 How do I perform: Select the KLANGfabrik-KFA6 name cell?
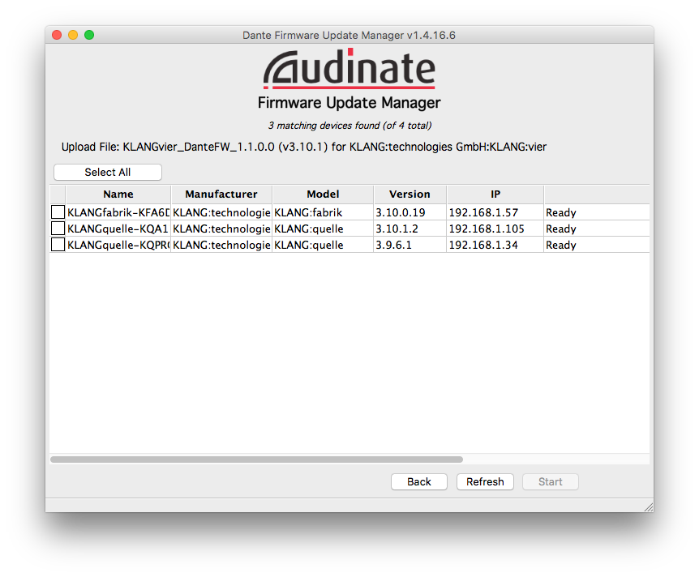(x=118, y=212)
